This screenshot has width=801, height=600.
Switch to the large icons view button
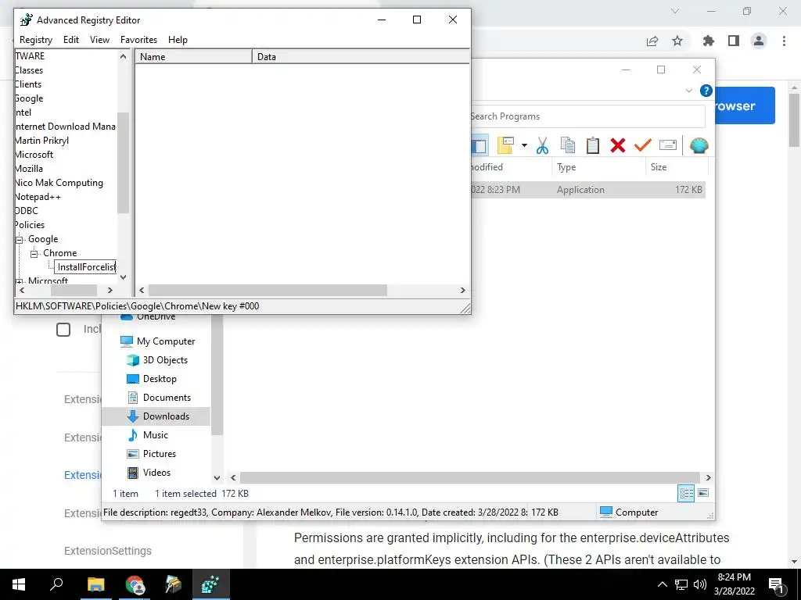coord(703,493)
